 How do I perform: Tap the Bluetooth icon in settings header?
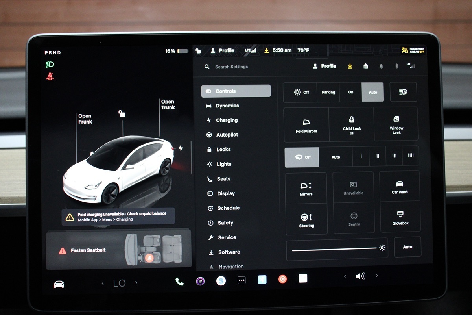coord(396,66)
